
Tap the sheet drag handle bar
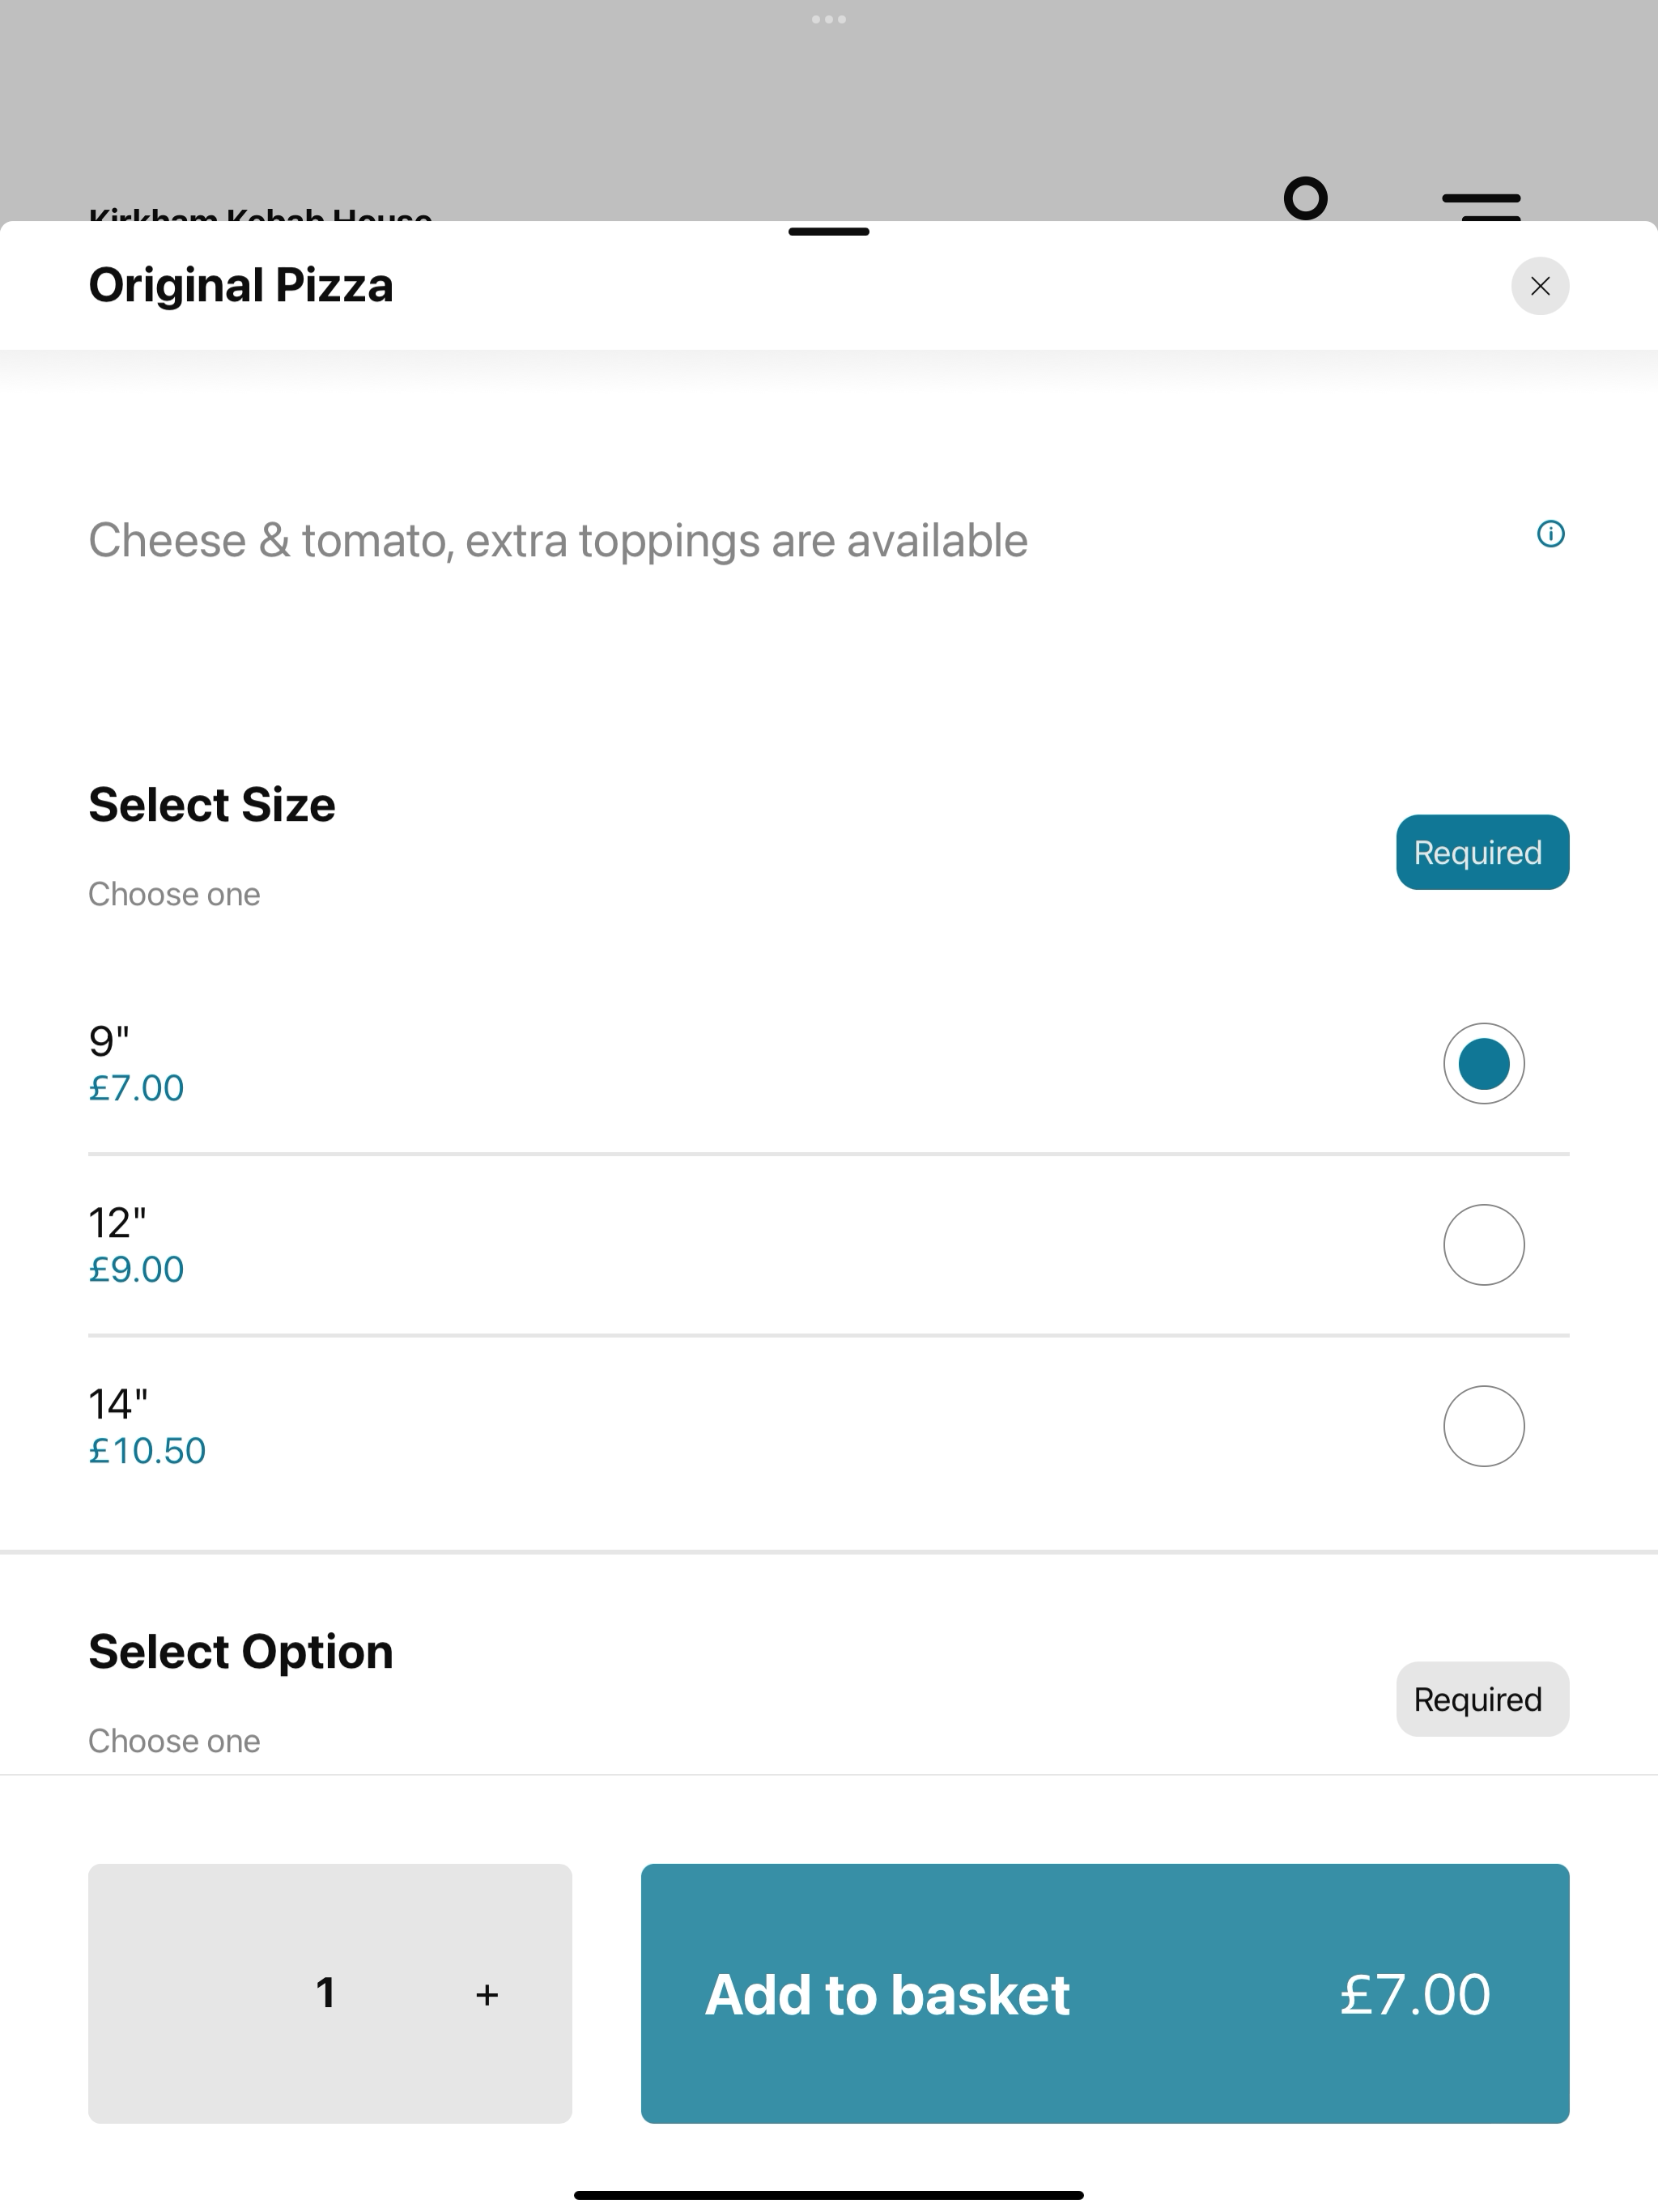pos(829,232)
